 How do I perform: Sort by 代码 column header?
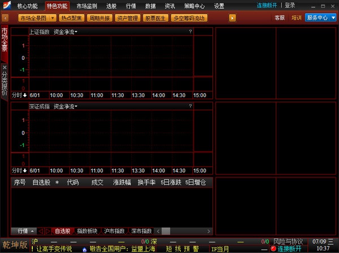pos(73,182)
